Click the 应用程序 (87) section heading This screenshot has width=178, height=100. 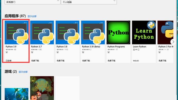[x=15, y=16]
